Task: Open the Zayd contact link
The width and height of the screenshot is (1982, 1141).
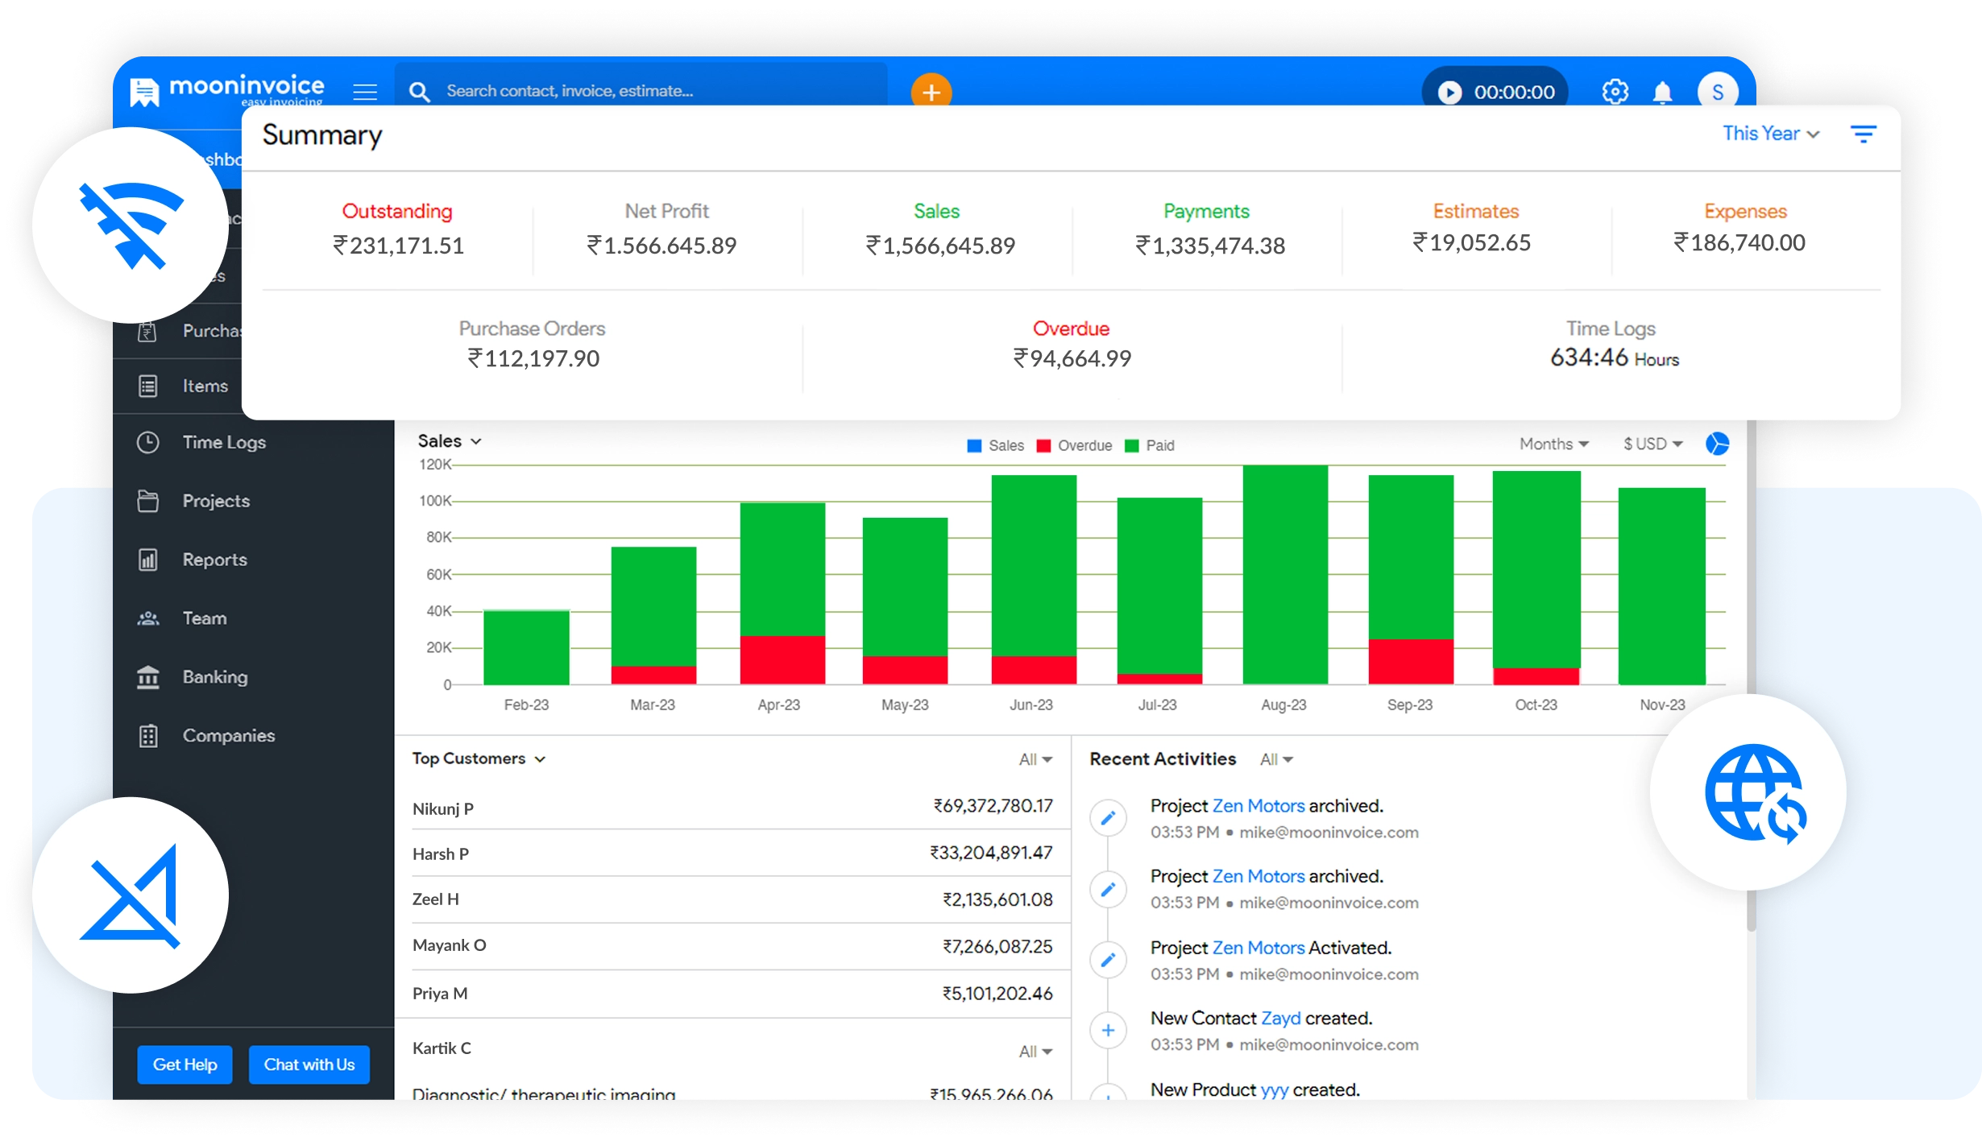Action: pyautogui.click(x=1280, y=1019)
